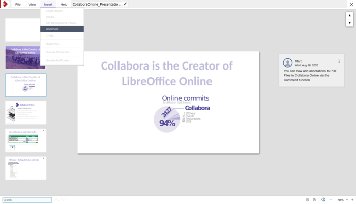Close the open Insert menu

coord(48,4)
